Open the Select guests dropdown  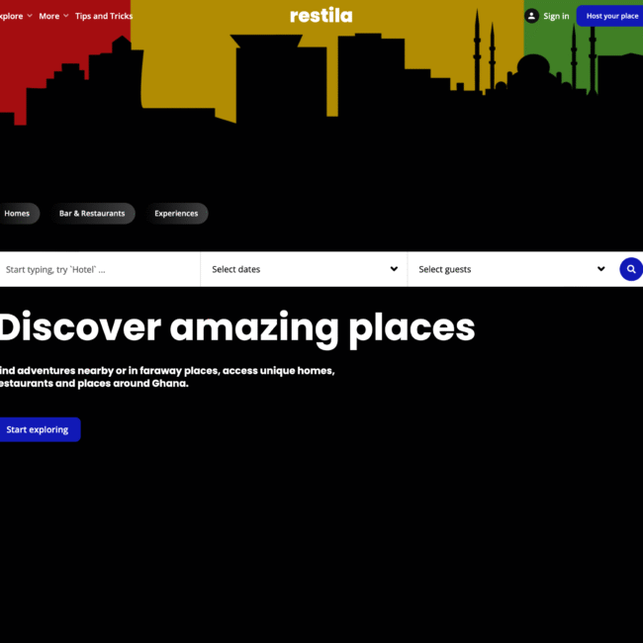pos(511,269)
